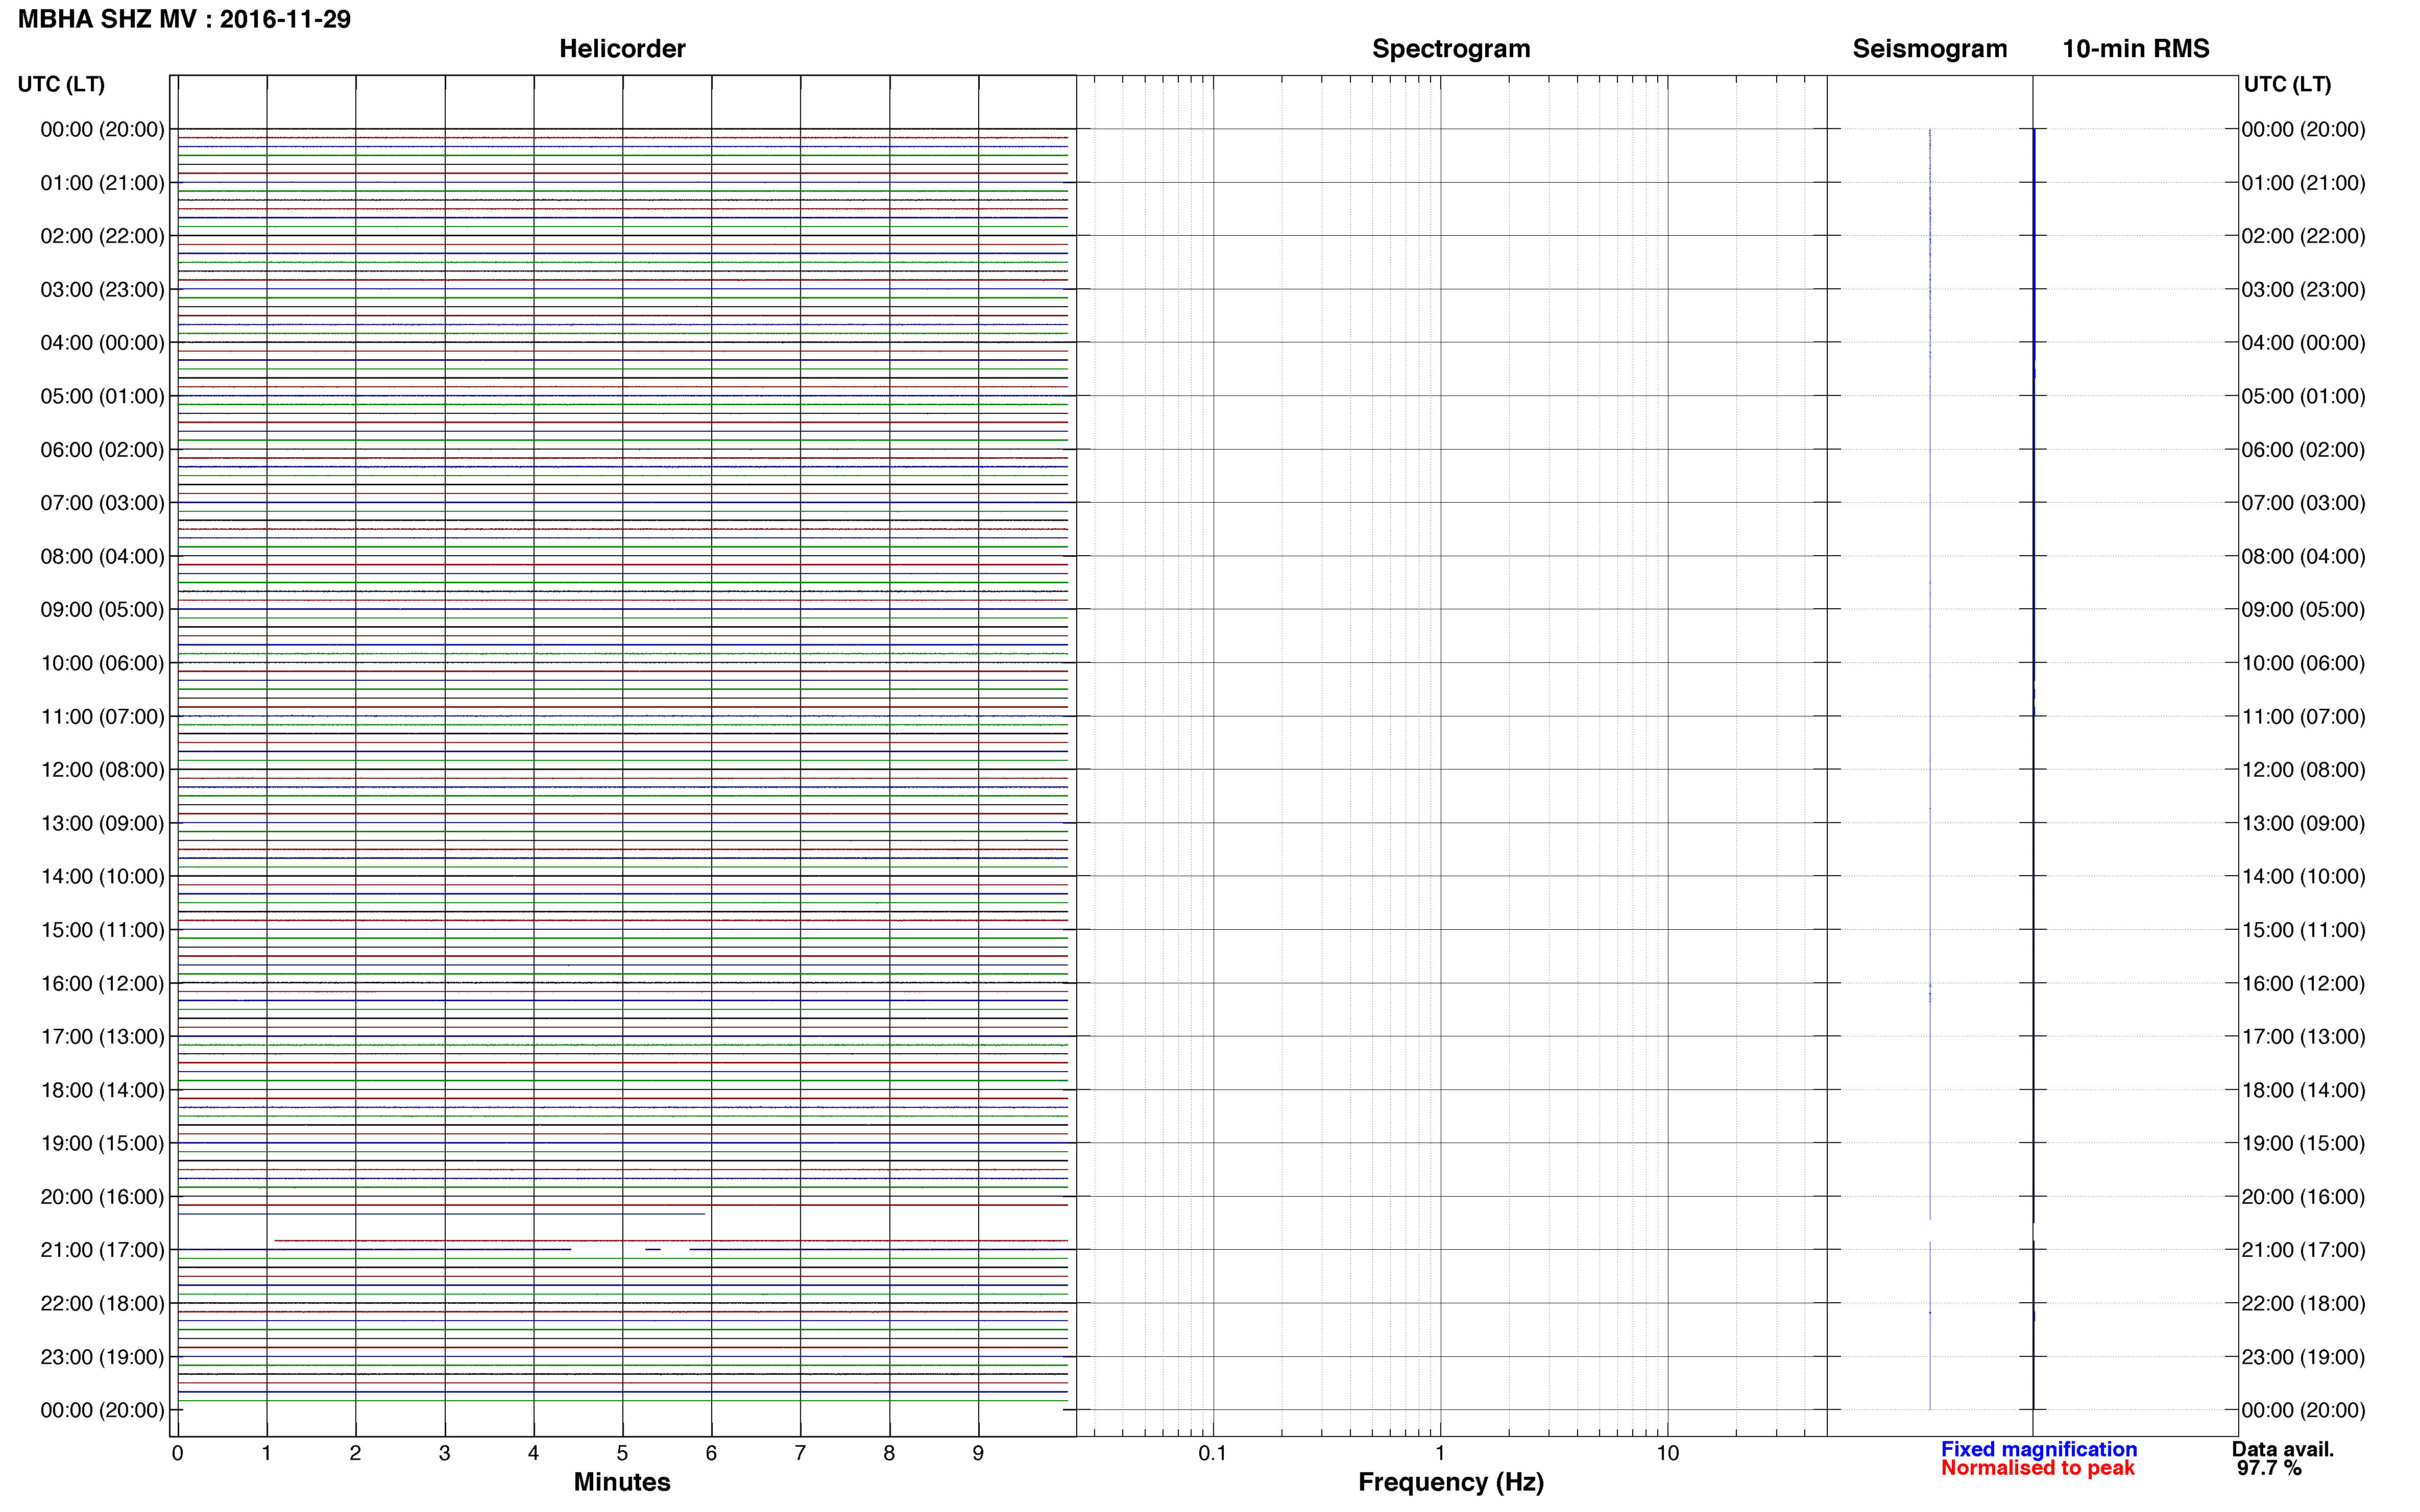Select the left 07:00 (03:00) time label
Image resolution: width=2420 pixels, height=1512 pixels.
pyautogui.click(x=102, y=503)
